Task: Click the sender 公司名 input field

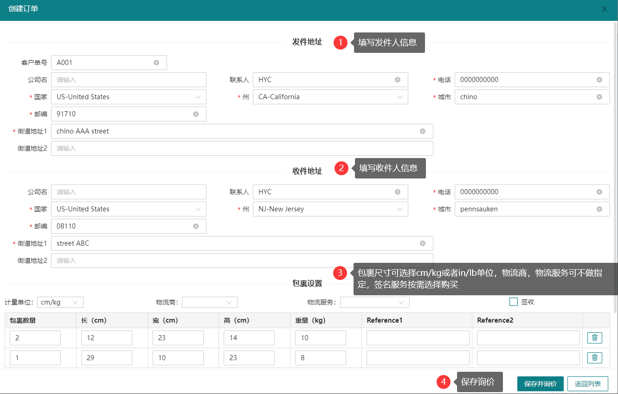Action: 129,80
